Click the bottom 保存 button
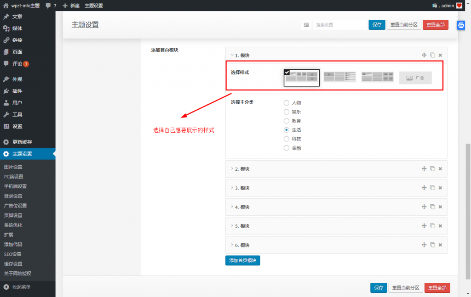The width and height of the screenshot is (471, 297). tap(379, 288)
